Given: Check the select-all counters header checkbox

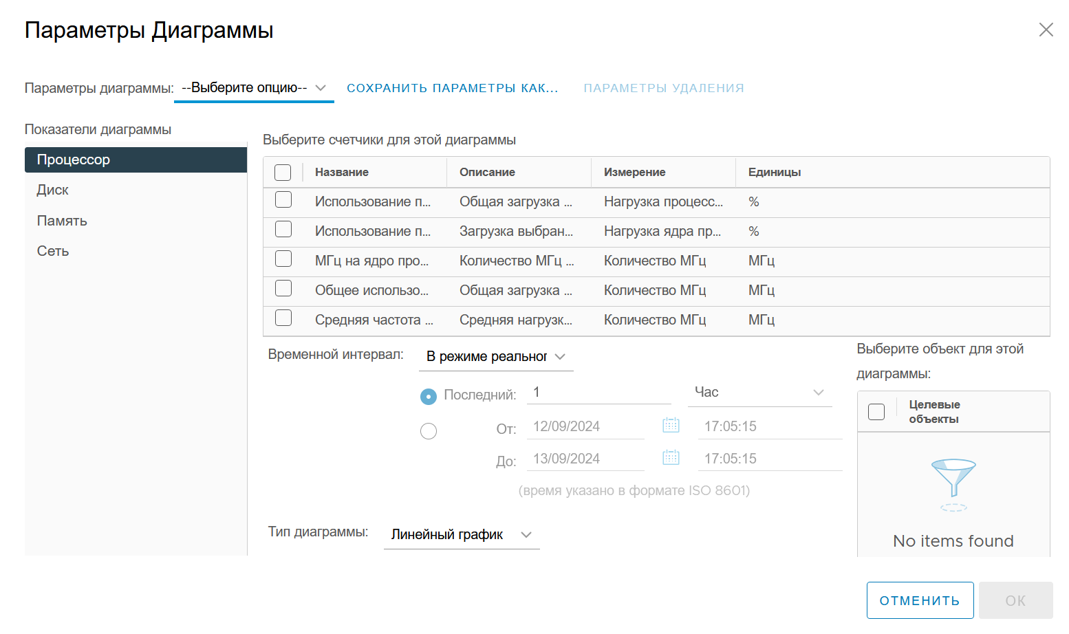Looking at the screenshot, I should (x=283, y=173).
